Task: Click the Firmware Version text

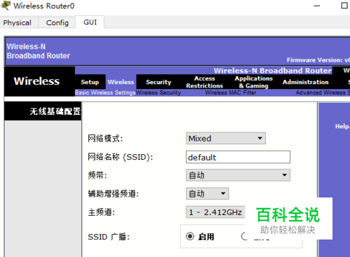Action: (x=318, y=60)
